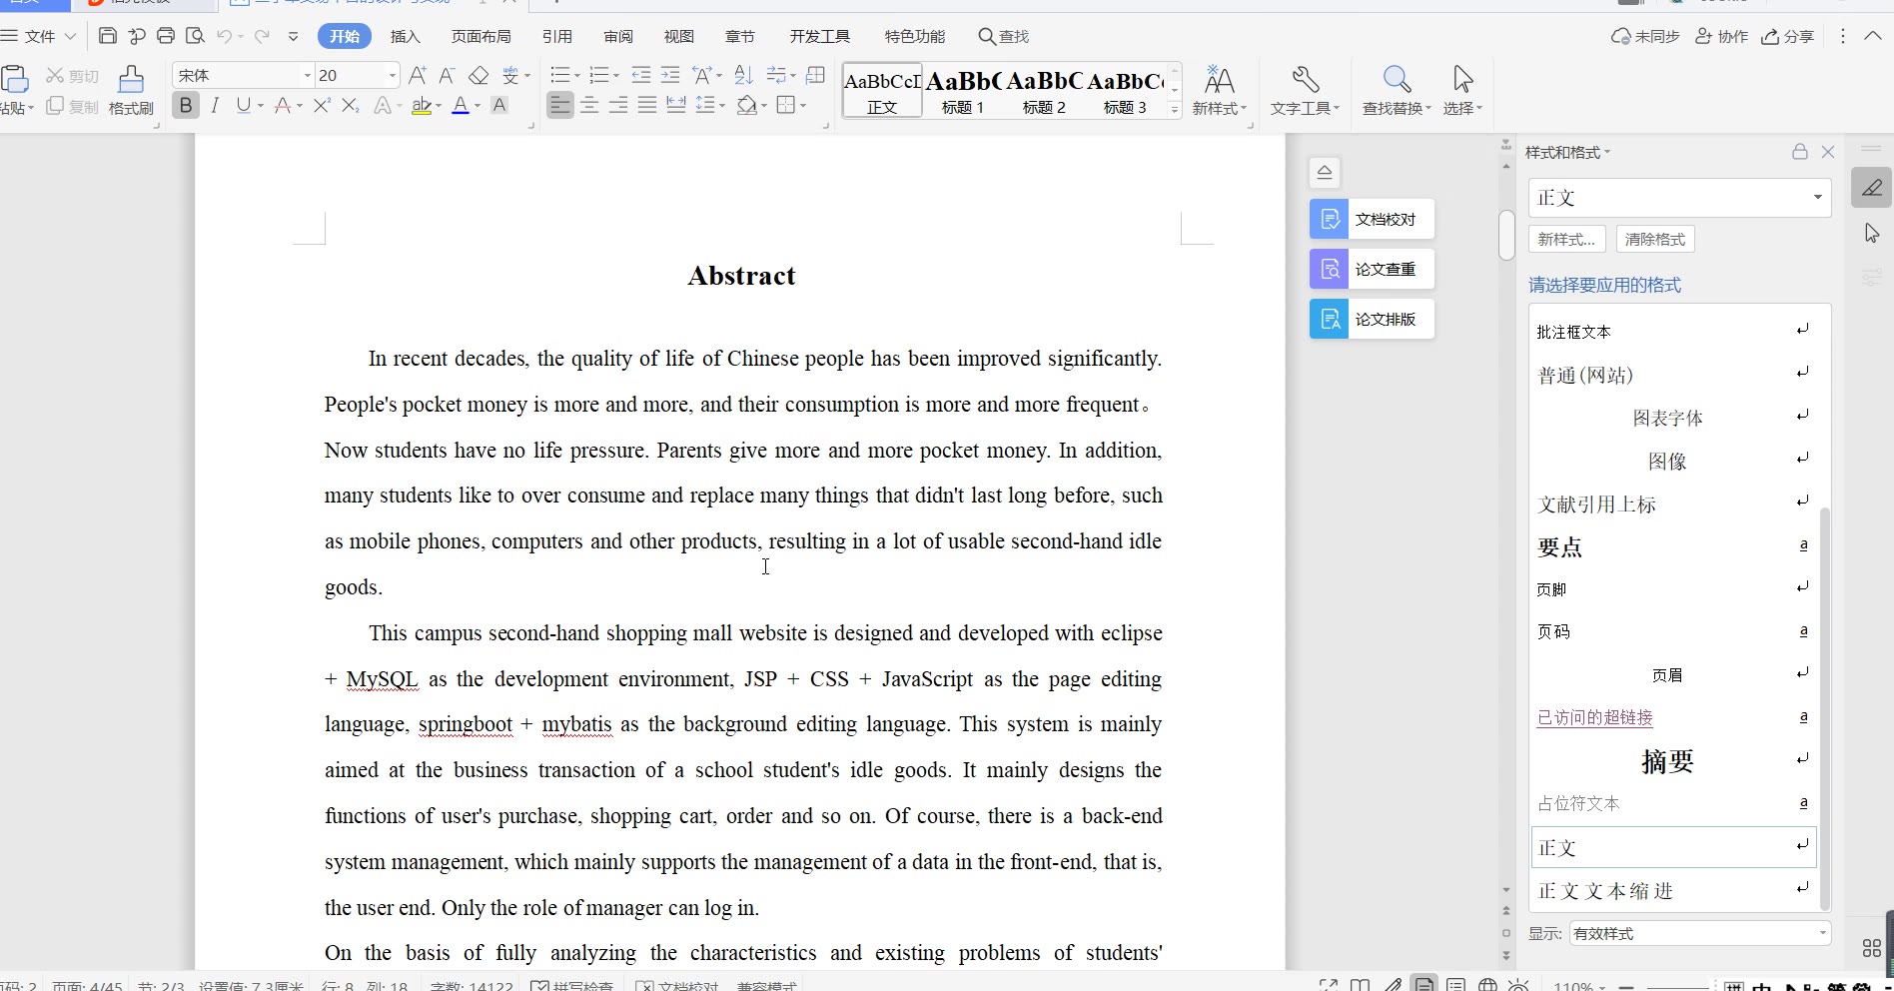Screen dimensions: 1894x991
Task: Open the 显示 有效样式 dropdown
Action: pos(1699,933)
